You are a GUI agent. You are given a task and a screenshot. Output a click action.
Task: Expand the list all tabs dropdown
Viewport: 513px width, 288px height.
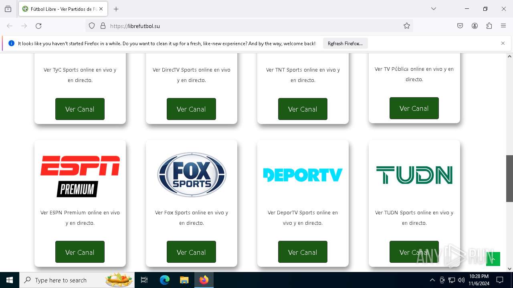pyautogui.click(x=434, y=9)
